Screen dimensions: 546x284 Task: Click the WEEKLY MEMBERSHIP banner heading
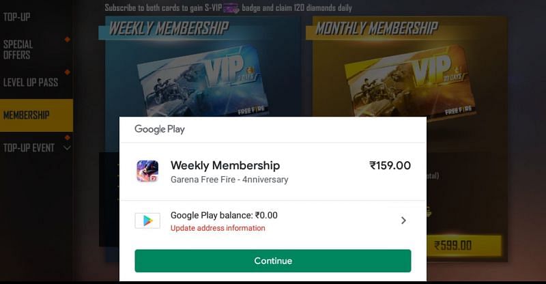[x=169, y=29]
